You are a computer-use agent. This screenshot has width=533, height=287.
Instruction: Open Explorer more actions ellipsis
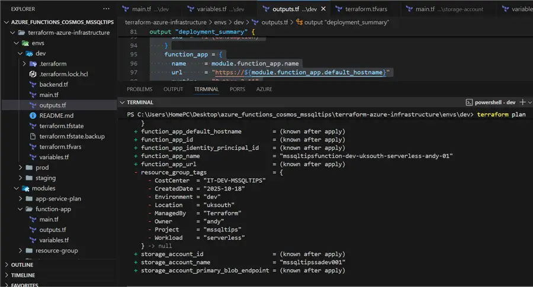pos(107,9)
